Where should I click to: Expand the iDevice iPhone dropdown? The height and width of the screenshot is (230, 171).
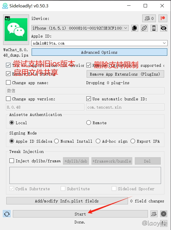click(x=80, y=28)
